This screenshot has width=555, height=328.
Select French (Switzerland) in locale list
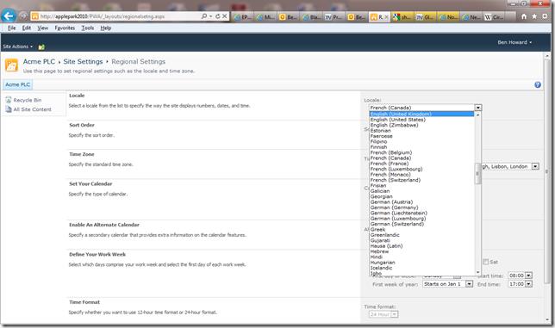(421, 180)
